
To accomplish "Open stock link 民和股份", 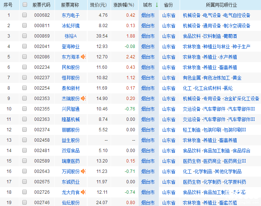I will [x=71, y=68].
